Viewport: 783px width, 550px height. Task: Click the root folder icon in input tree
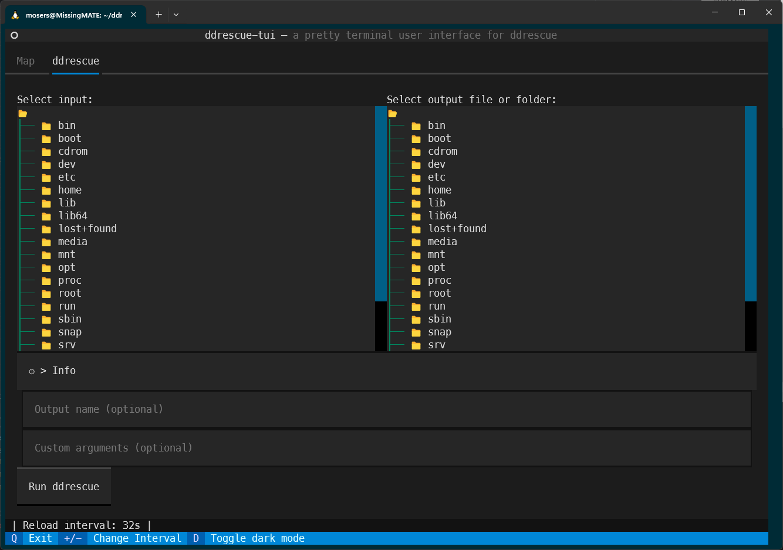coord(46,294)
